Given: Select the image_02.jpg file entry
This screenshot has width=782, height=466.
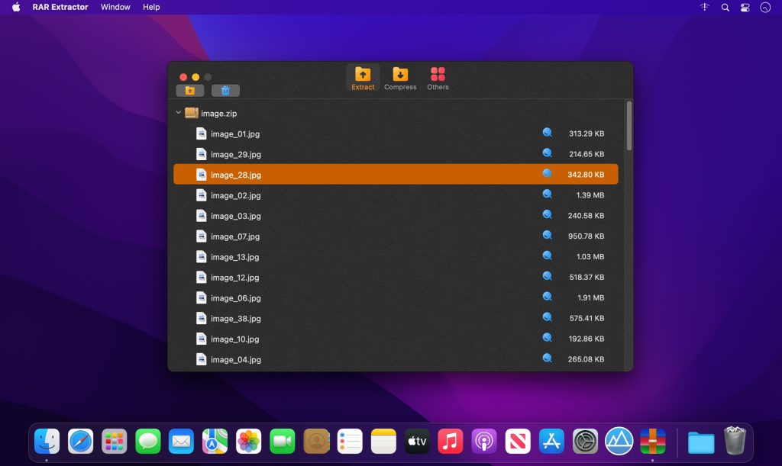Looking at the screenshot, I should [235, 194].
